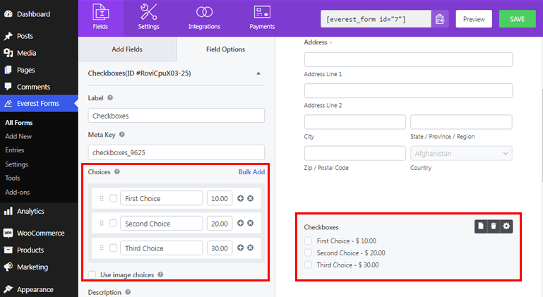Click the Preview button
The height and width of the screenshot is (297, 543).
pos(474,19)
